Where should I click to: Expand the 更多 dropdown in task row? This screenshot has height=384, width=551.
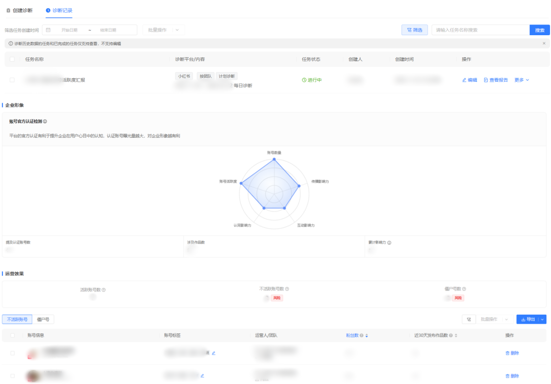[x=521, y=80]
